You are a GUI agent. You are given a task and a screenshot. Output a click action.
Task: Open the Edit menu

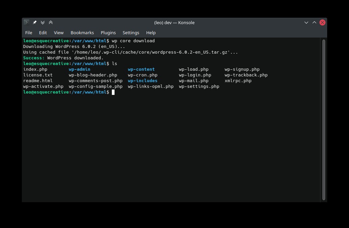43,33
